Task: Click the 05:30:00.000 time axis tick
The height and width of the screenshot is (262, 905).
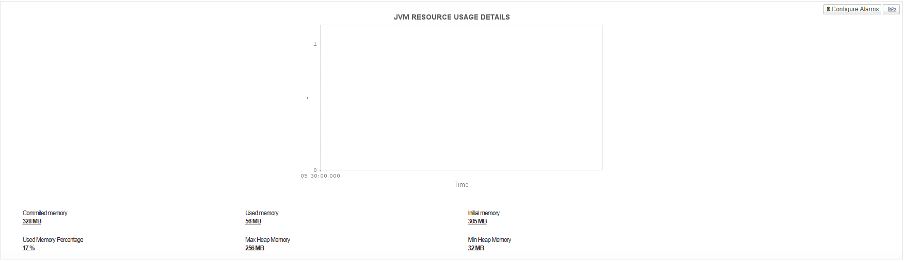Action: [321, 176]
